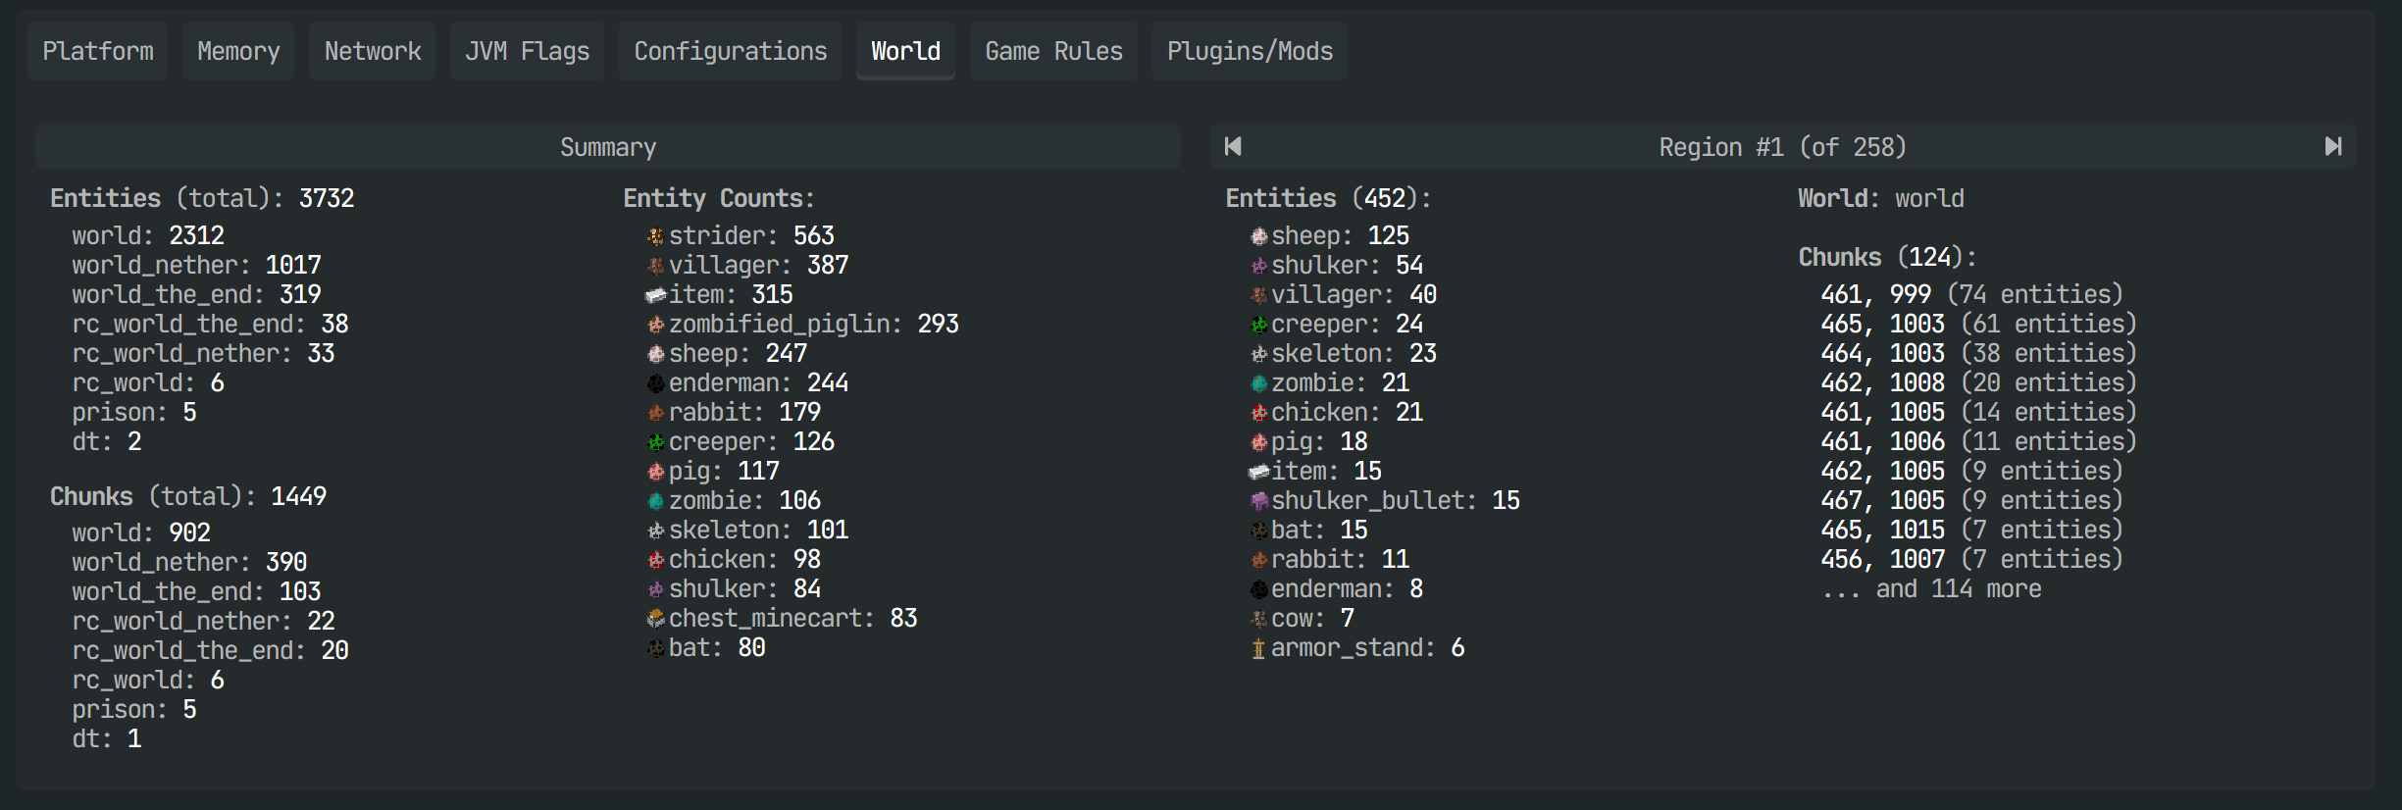Click the shulker_bullet icon in region entities
The image size is (2402, 810).
tap(1258, 501)
